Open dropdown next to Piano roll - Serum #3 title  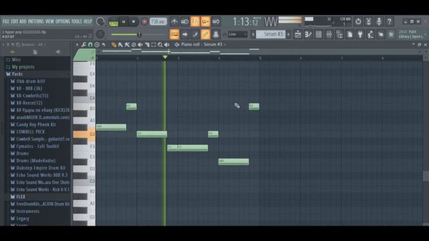(225, 45)
